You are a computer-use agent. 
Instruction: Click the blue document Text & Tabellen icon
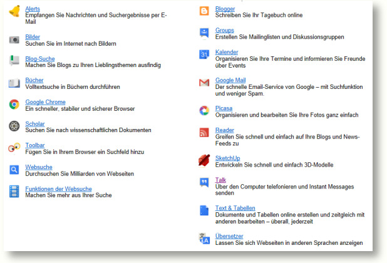204,210
